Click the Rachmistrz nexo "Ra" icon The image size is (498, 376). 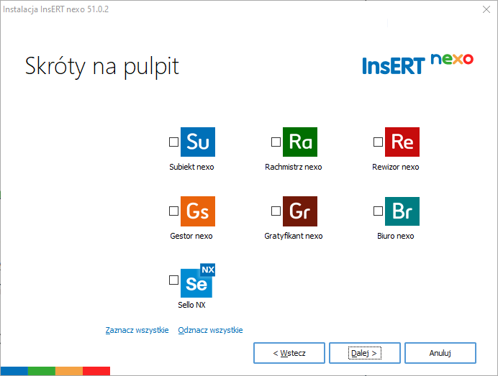(300, 142)
